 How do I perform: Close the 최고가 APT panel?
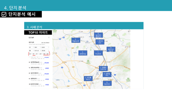(49, 37)
